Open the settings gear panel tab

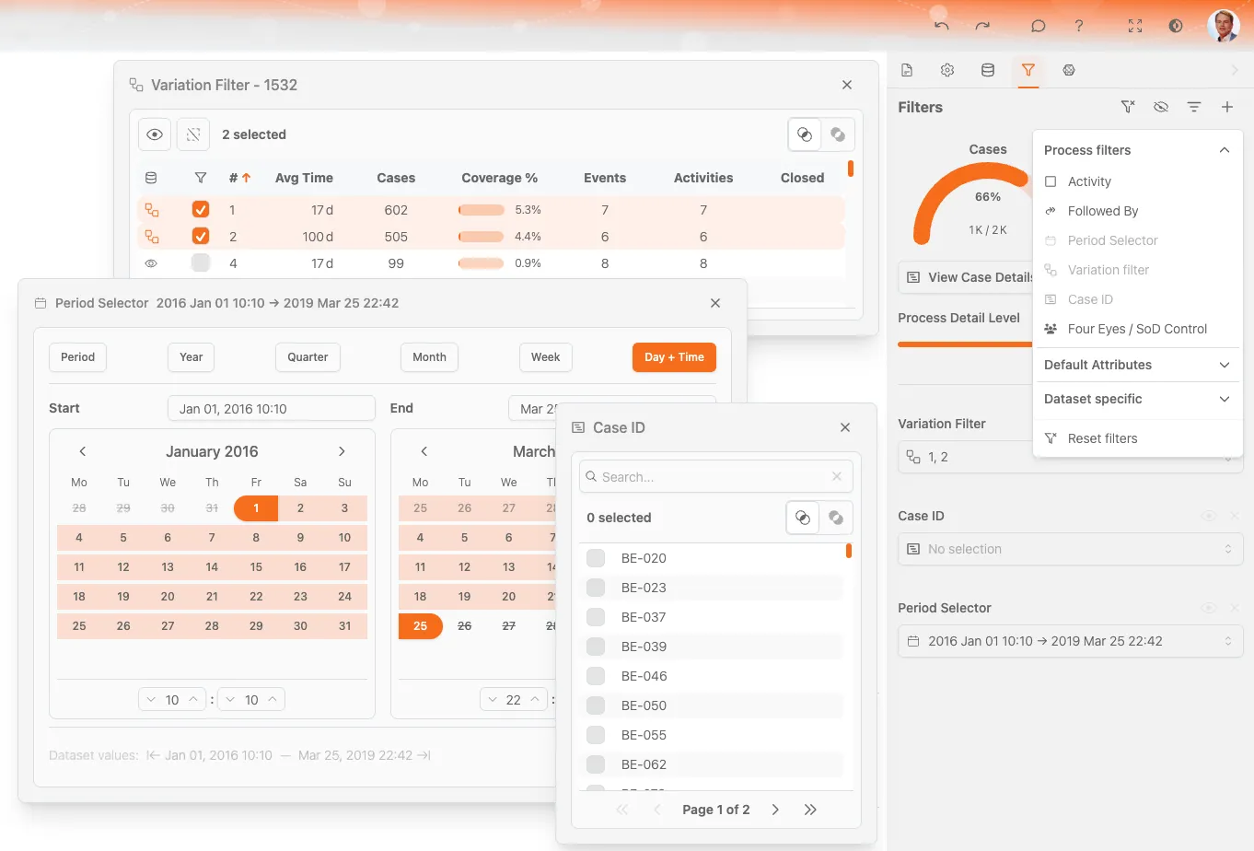point(947,70)
